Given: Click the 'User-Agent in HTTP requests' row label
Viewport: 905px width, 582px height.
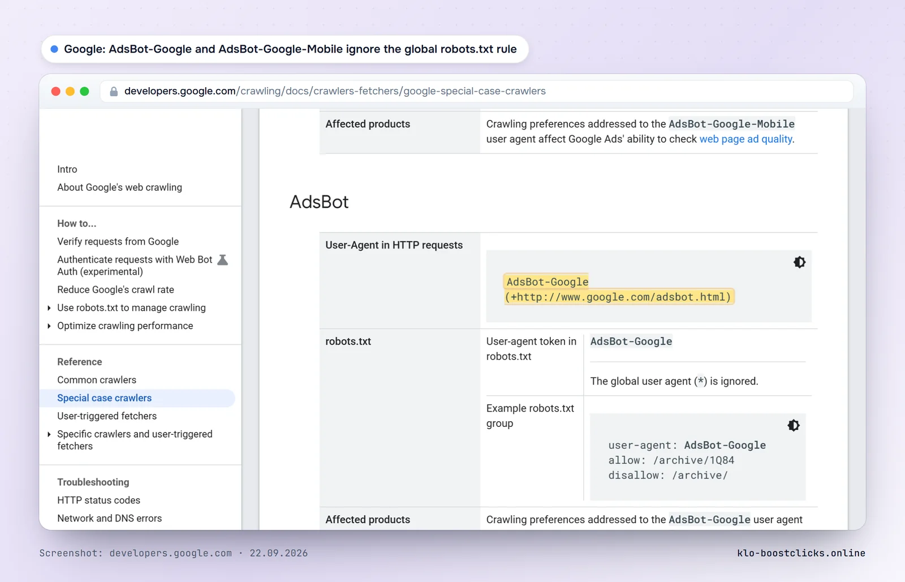Looking at the screenshot, I should pyautogui.click(x=394, y=245).
